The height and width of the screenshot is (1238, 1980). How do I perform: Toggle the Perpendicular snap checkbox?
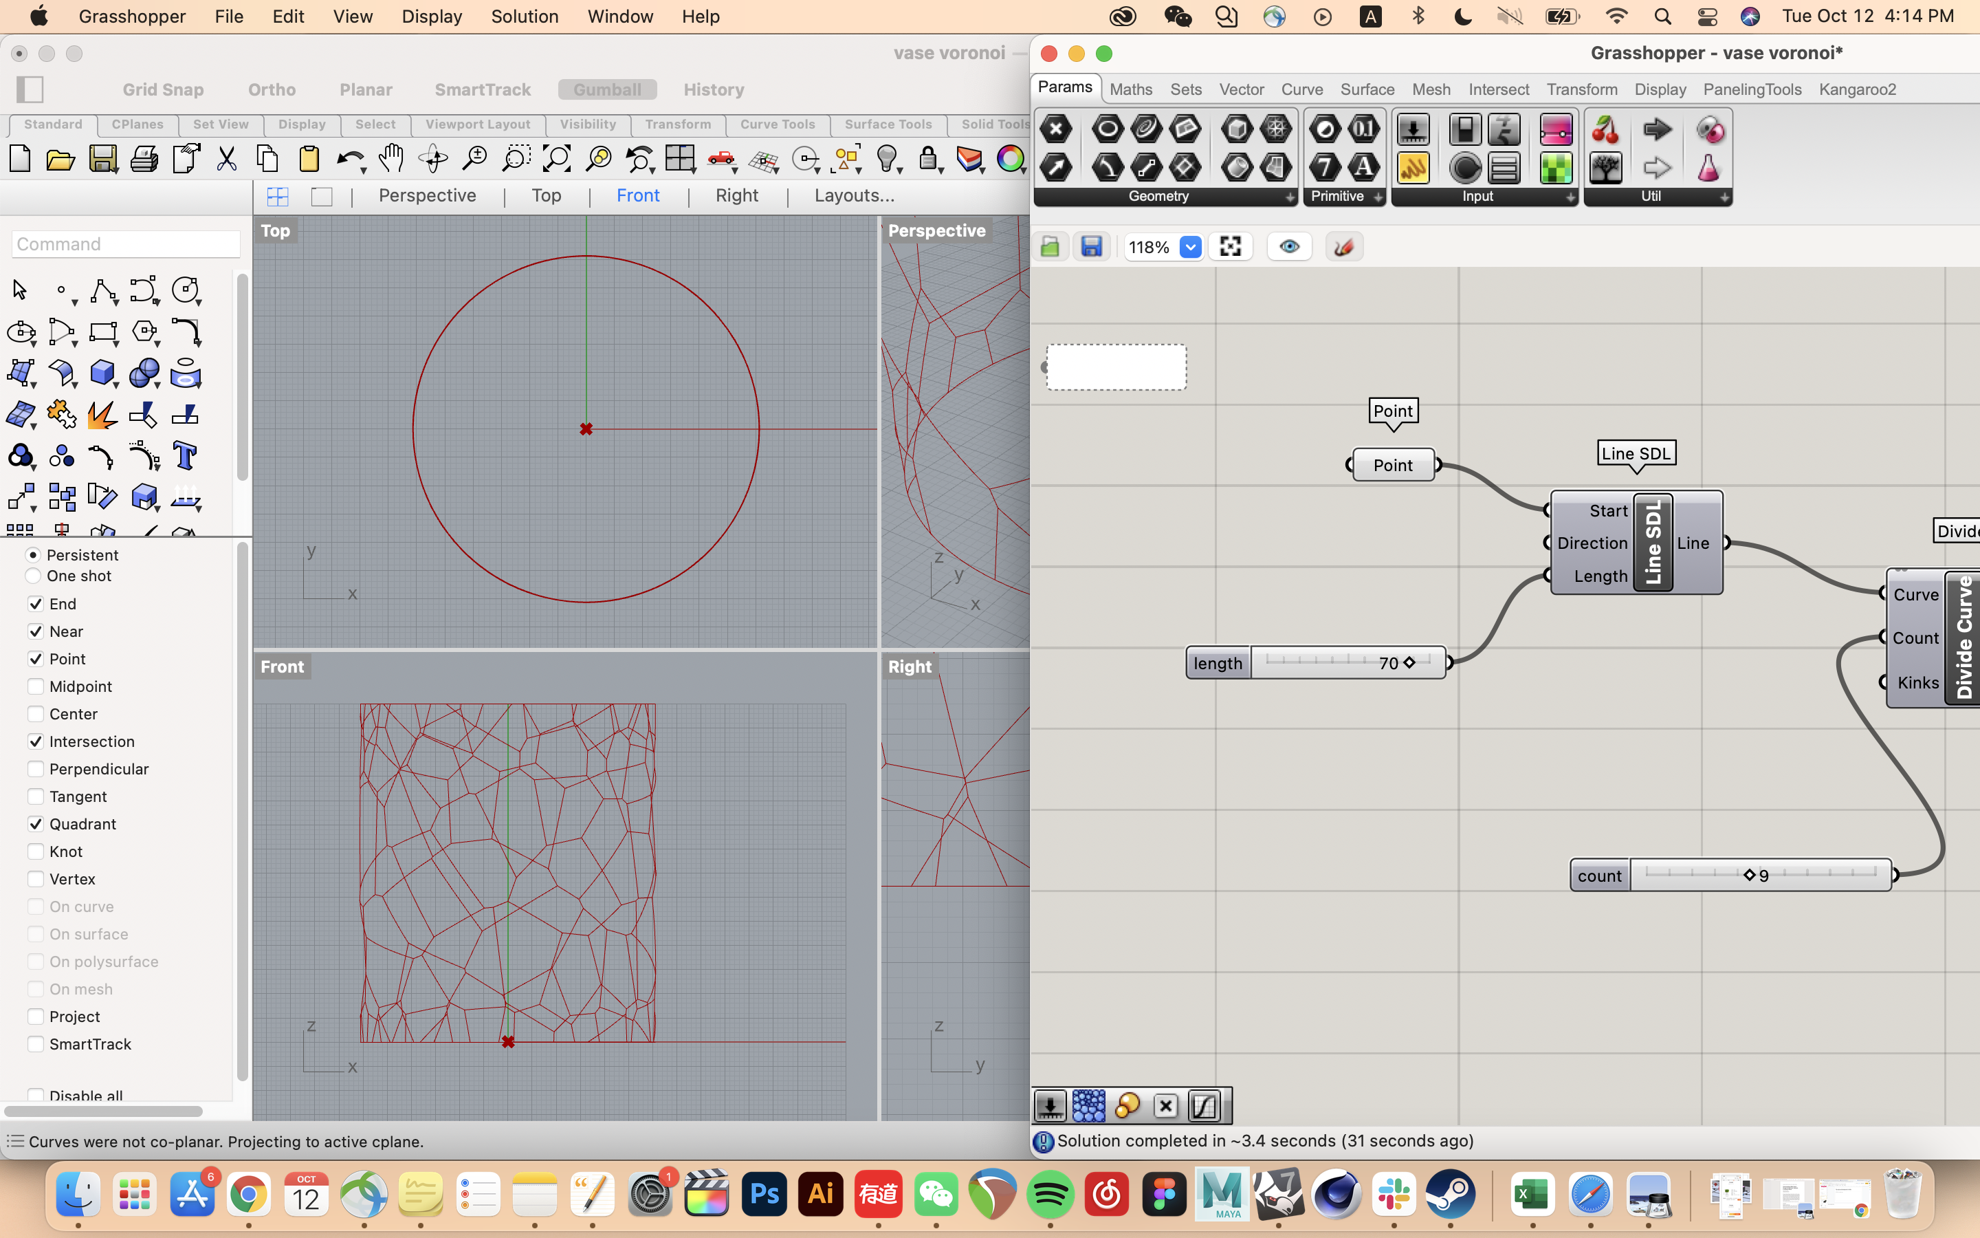click(34, 769)
